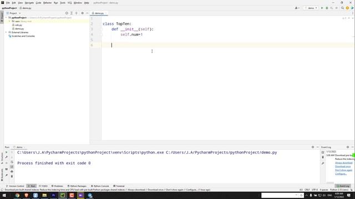Rerun demo from the Run panel play icon
The image size is (355, 199).
point(6,153)
